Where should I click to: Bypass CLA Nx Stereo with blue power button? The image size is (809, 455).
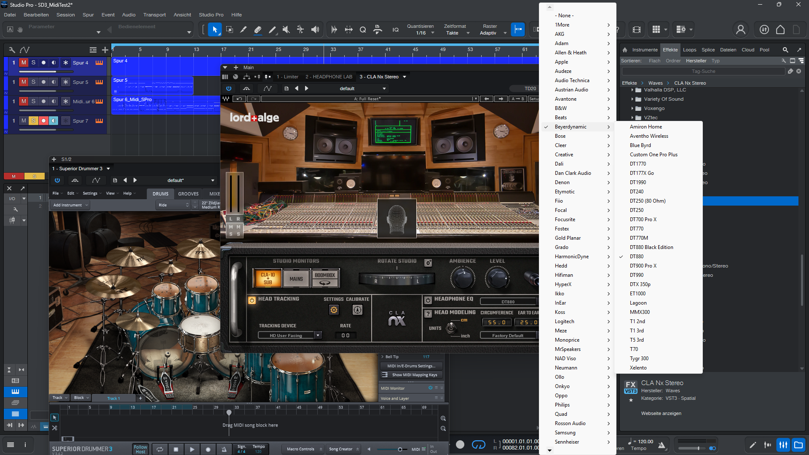tap(229, 88)
